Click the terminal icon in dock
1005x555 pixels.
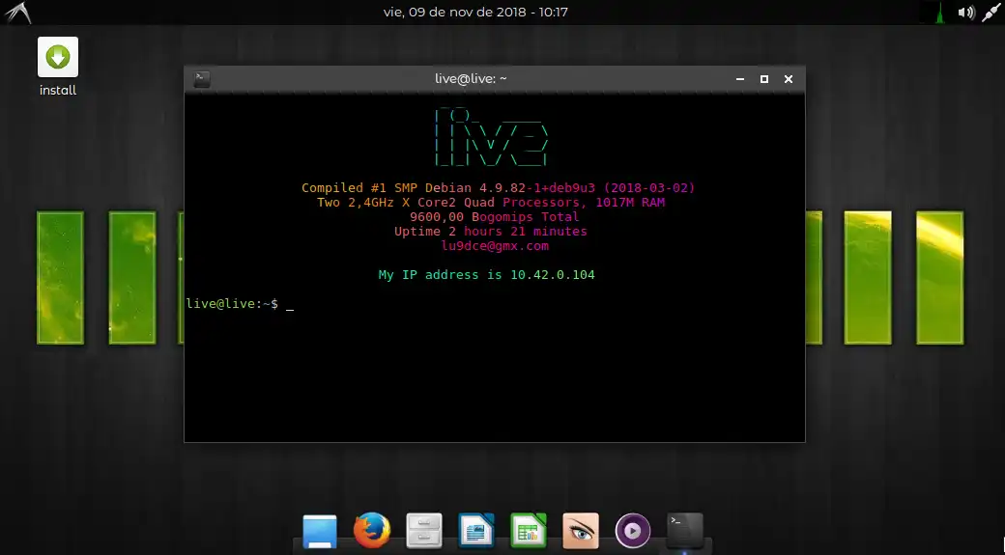click(684, 530)
